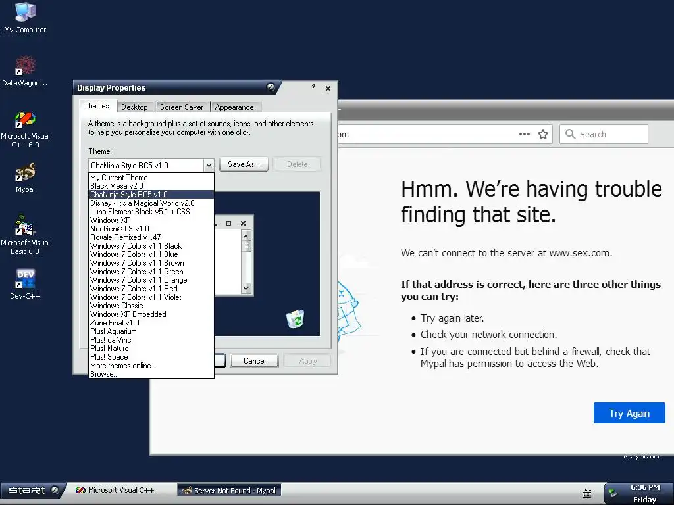Choose the Windows Classic theme

click(151, 306)
